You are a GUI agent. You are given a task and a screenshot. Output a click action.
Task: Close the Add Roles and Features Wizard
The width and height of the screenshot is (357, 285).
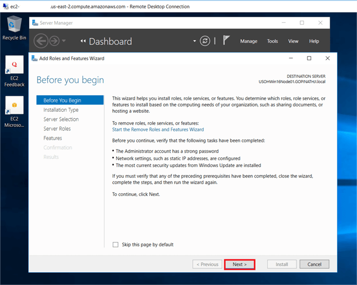click(327, 58)
